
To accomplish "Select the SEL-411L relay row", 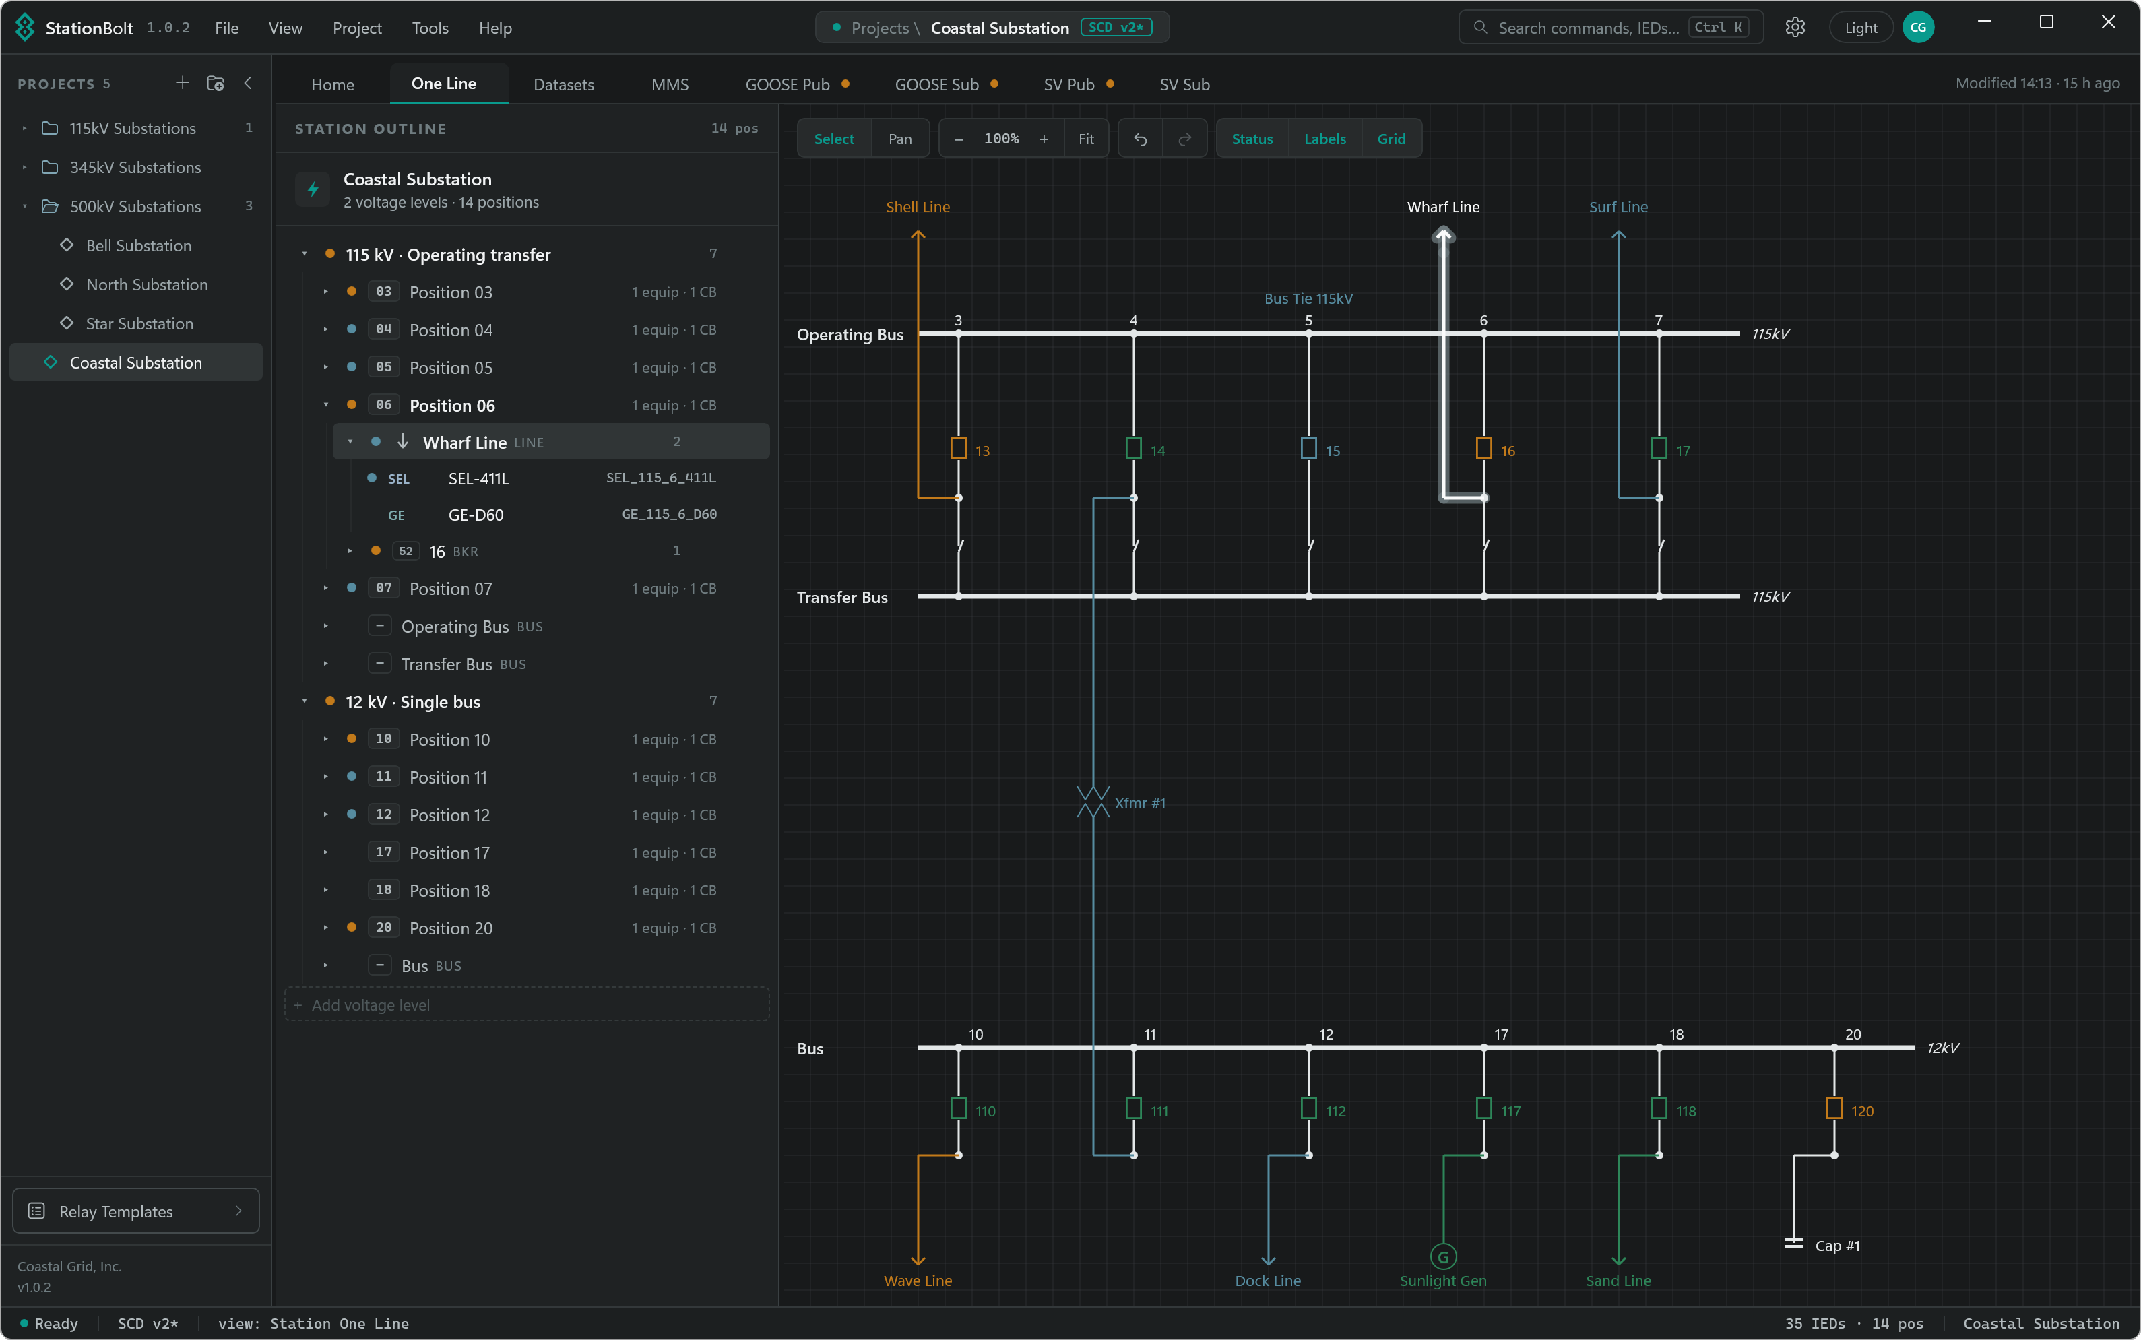I will [x=550, y=478].
